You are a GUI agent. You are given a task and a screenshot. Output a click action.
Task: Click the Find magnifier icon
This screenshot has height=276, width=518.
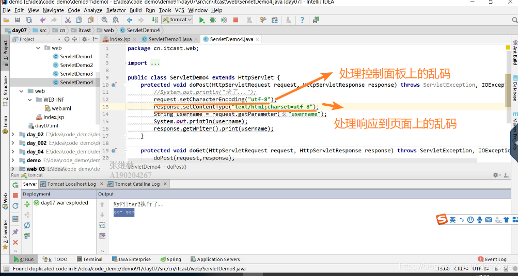pyautogui.click(x=104, y=20)
